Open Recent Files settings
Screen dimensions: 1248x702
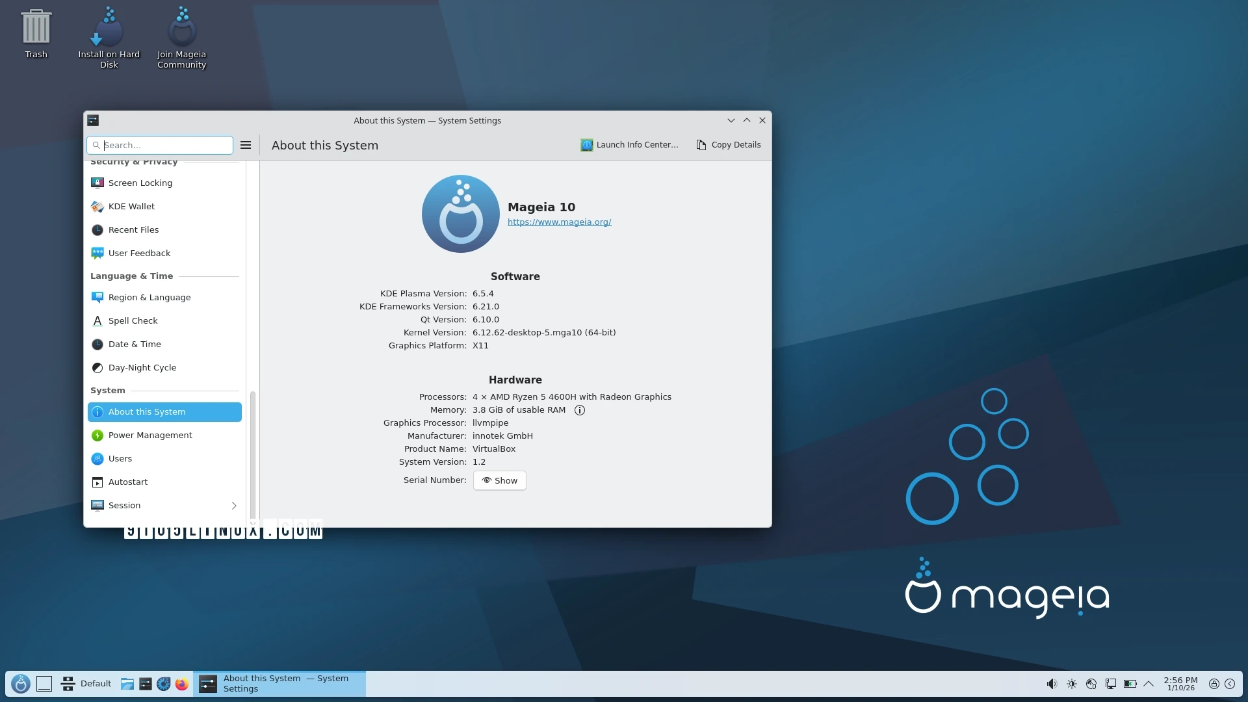coord(133,229)
